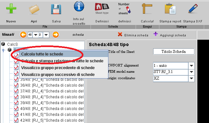209x123 pixels.
Task: Select the CalcS root cube icon
Action: (3, 44)
